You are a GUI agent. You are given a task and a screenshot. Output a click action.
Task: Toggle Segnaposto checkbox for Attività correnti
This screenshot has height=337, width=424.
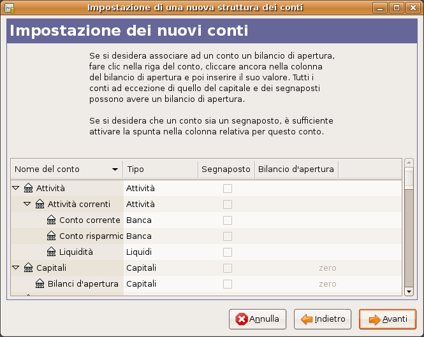(x=228, y=204)
